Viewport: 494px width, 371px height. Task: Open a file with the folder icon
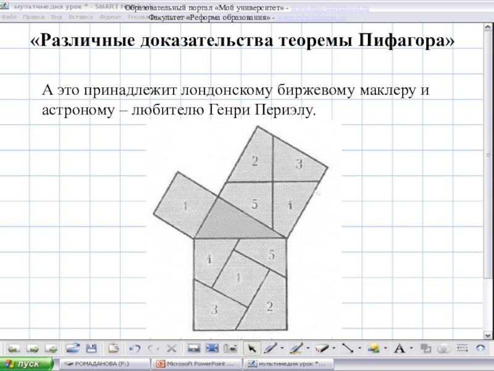[x=73, y=348]
